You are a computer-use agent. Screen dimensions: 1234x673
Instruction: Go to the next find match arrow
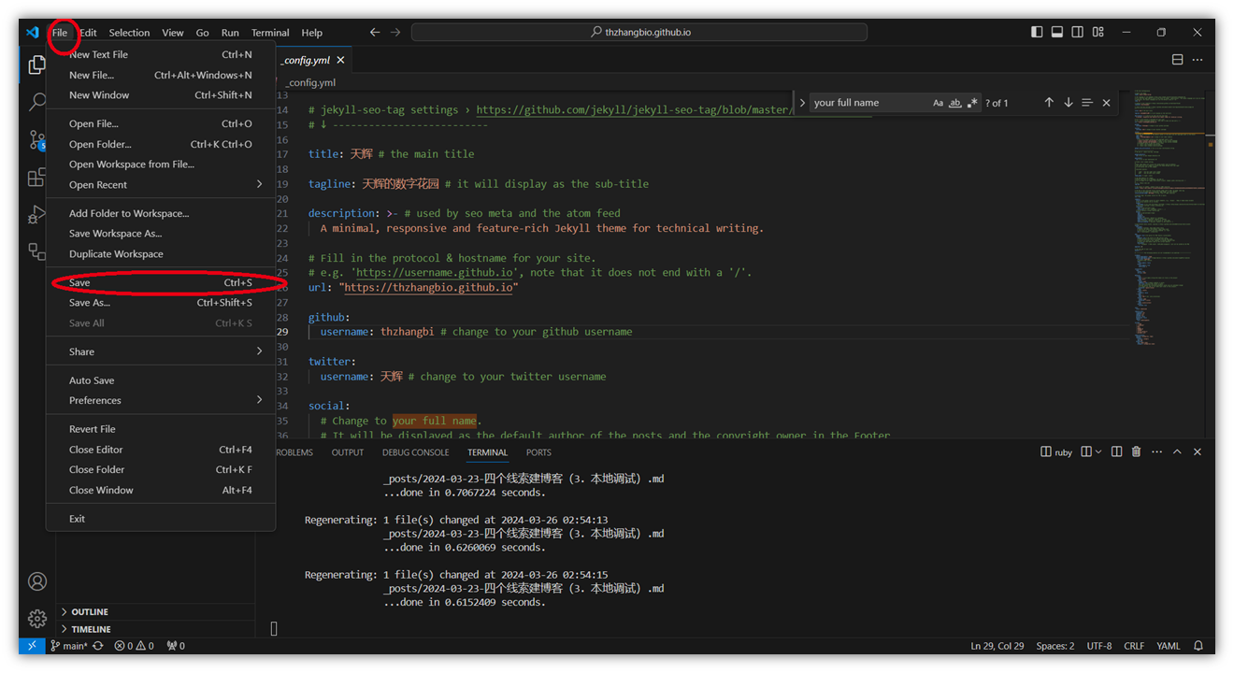(x=1069, y=103)
